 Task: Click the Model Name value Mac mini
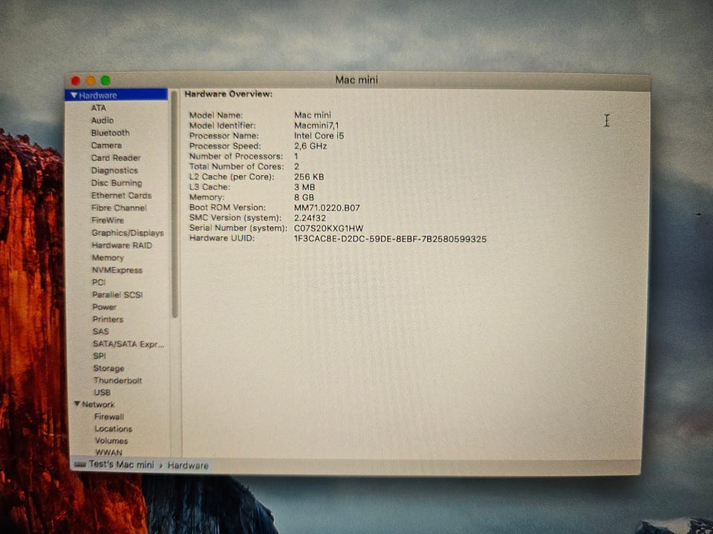(313, 116)
